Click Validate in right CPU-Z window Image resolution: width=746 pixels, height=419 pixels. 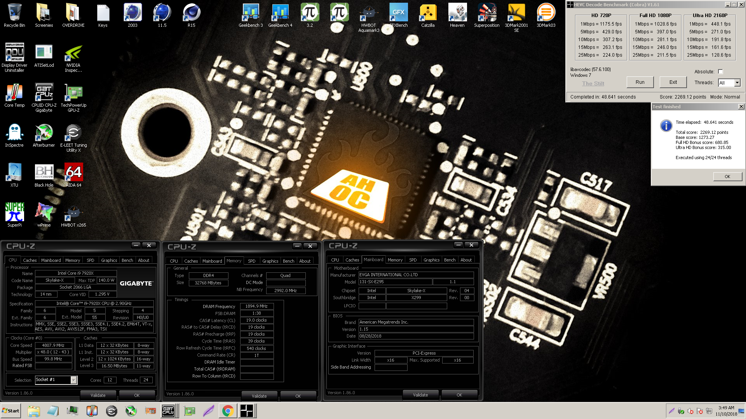pos(420,395)
